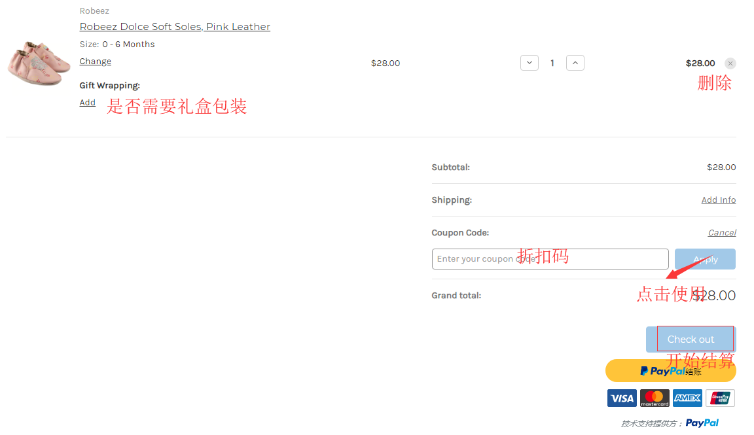Click Add Info next to Shipping
The height and width of the screenshot is (435, 754).
(718, 200)
